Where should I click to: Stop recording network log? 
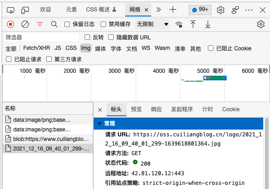(11, 24)
